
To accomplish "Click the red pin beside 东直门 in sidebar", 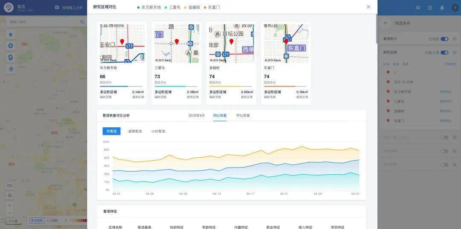I will (x=388, y=120).
